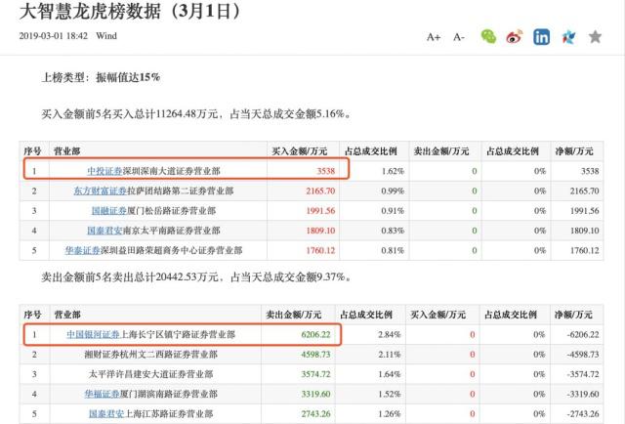625x424 pixels.
Task: Open 国泰君安 link in 上海江苏路 row
Action: [x=106, y=414]
